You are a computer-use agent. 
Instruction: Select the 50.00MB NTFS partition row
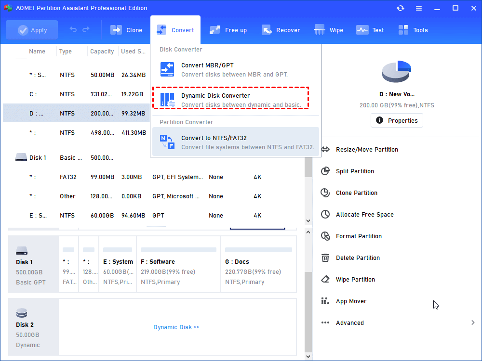pyautogui.click(x=77, y=75)
